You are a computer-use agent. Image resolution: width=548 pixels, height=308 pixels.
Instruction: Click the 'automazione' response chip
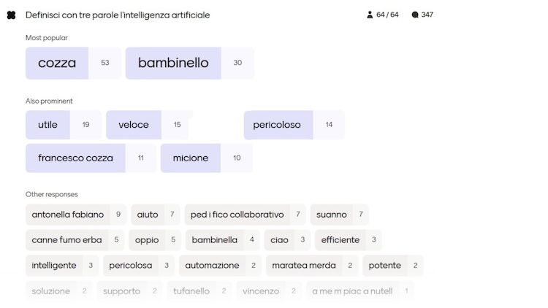coord(212,266)
